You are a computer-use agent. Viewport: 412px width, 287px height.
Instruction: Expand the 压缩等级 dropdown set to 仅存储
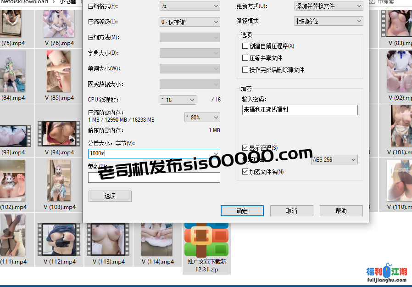189,22
